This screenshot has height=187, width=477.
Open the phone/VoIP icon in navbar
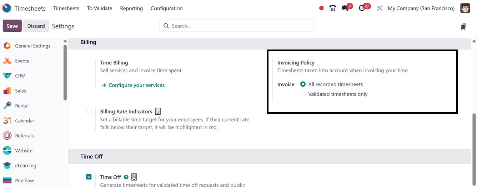(333, 8)
